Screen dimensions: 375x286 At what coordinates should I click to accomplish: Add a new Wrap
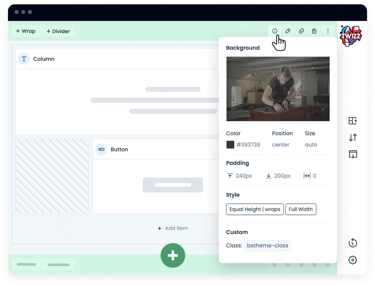pos(26,31)
